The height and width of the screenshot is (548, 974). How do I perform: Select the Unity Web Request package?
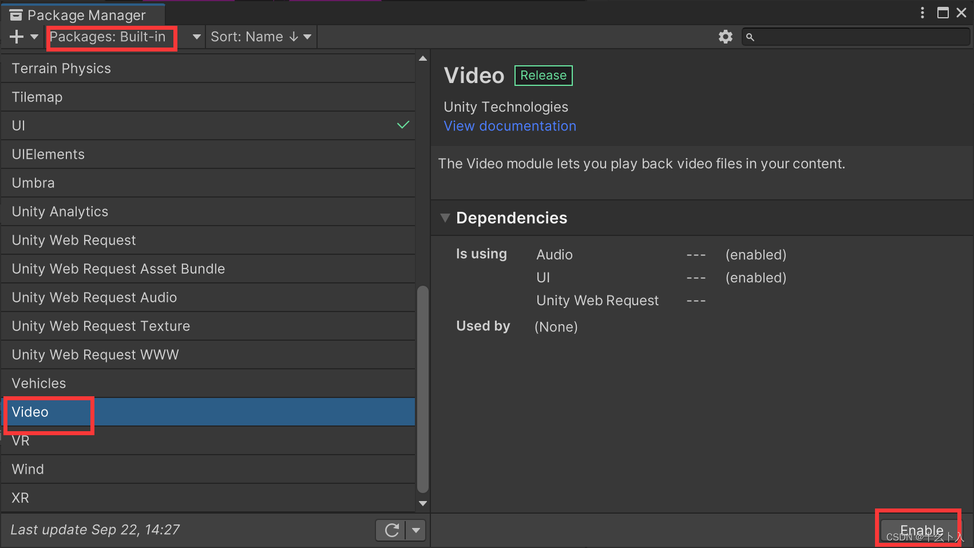coord(208,240)
